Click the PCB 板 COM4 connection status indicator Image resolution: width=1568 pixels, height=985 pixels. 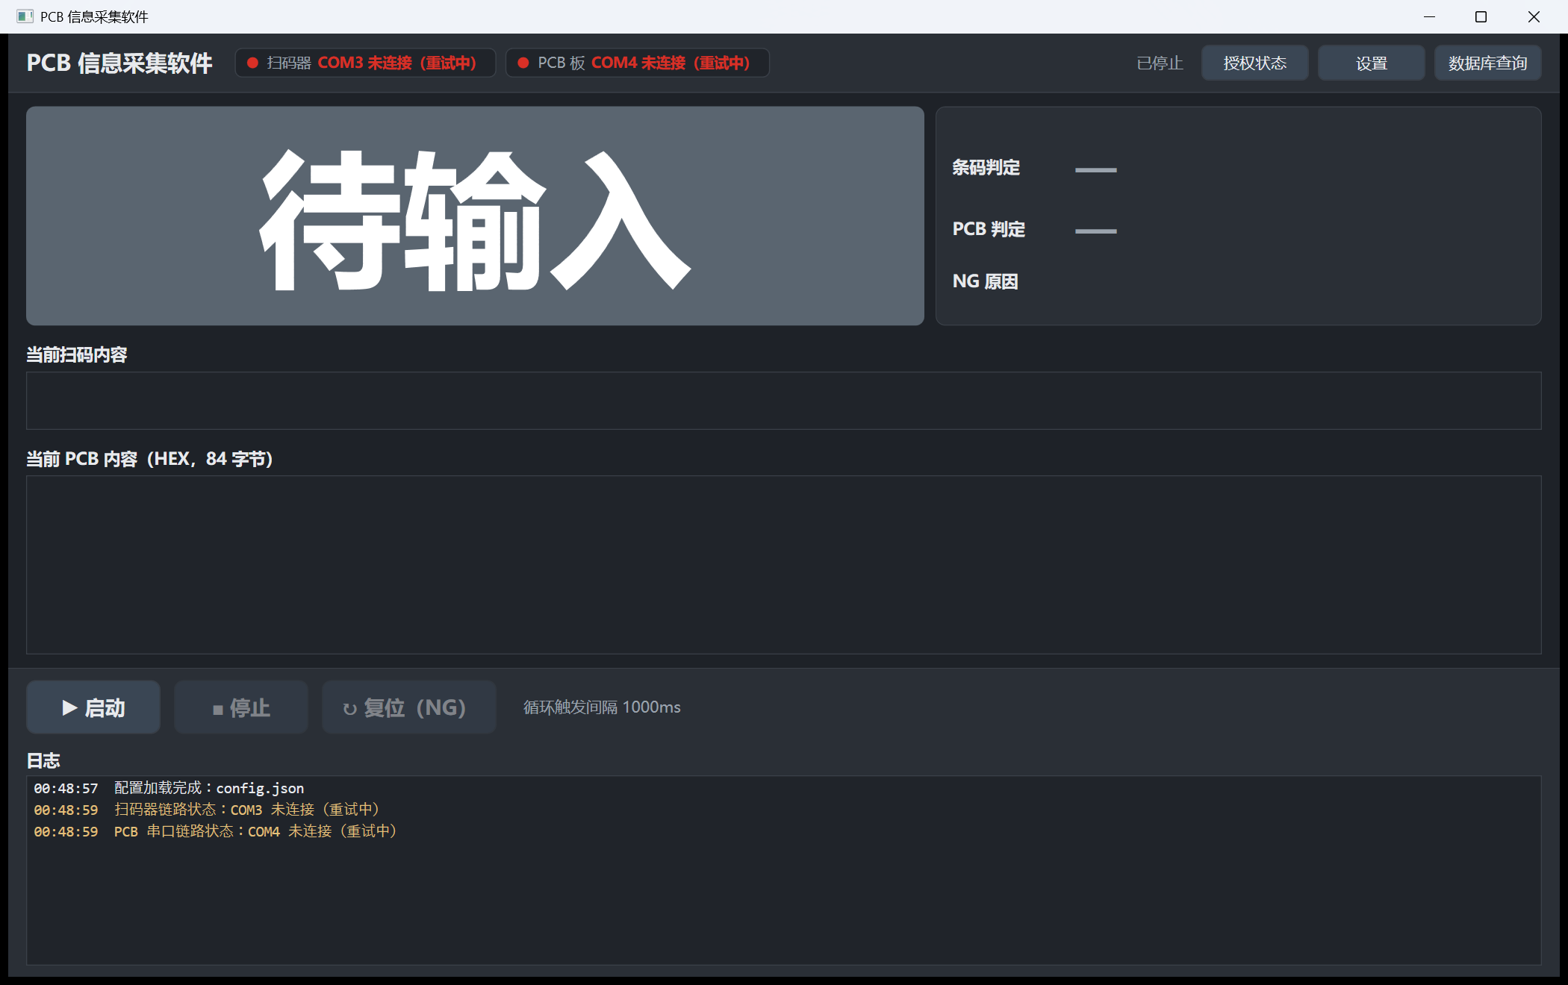(637, 63)
